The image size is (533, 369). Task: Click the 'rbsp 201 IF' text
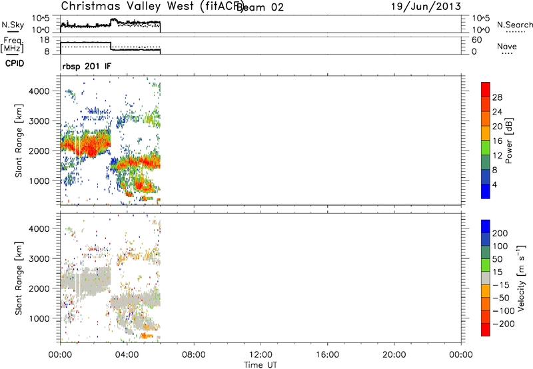click(x=87, y=66)
